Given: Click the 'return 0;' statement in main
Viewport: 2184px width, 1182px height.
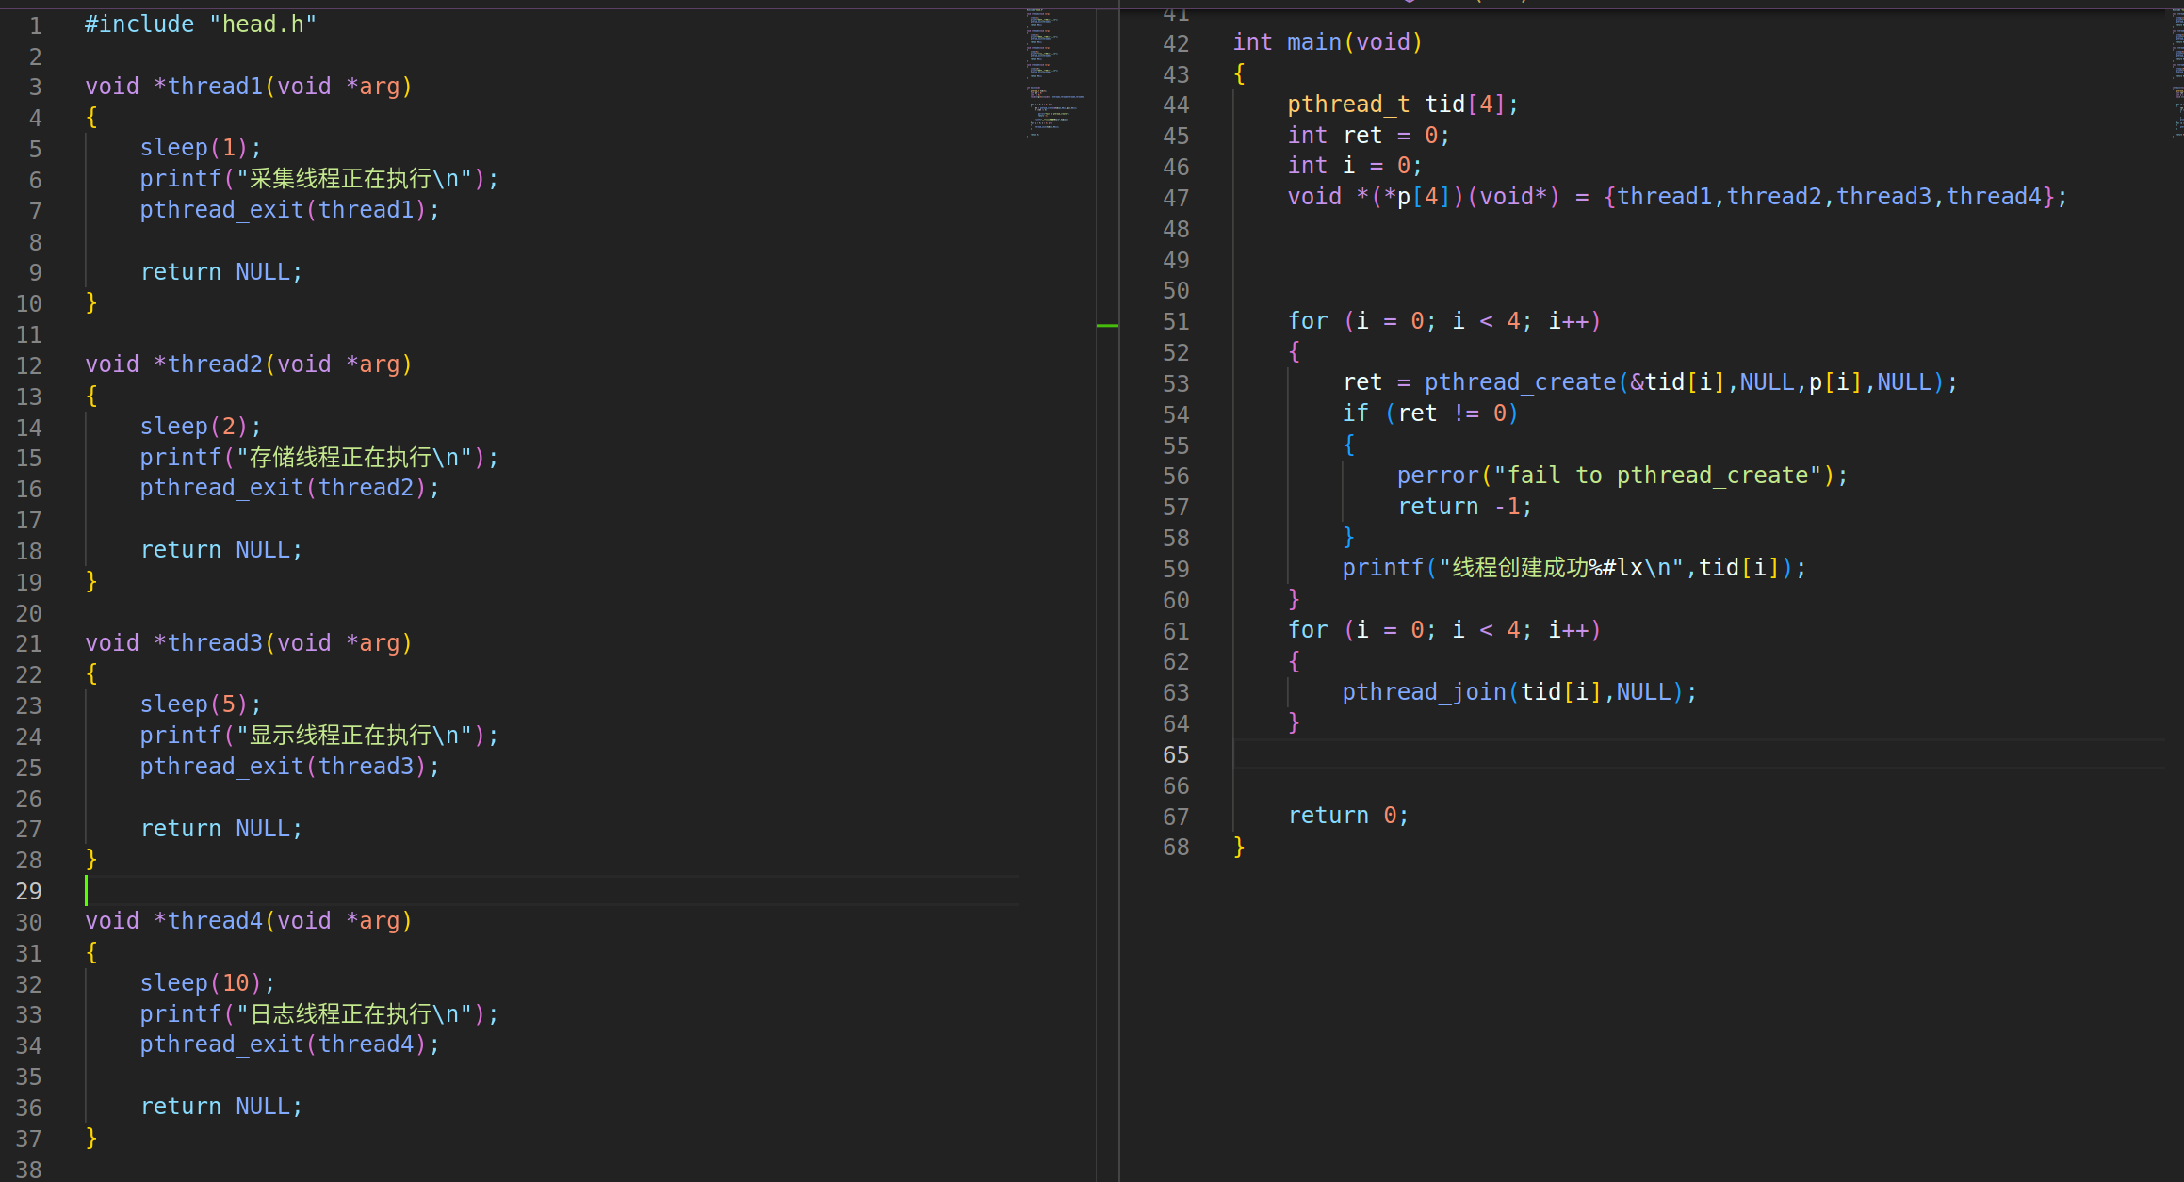Looking at the screenshot, I should tap(1347, 816).
